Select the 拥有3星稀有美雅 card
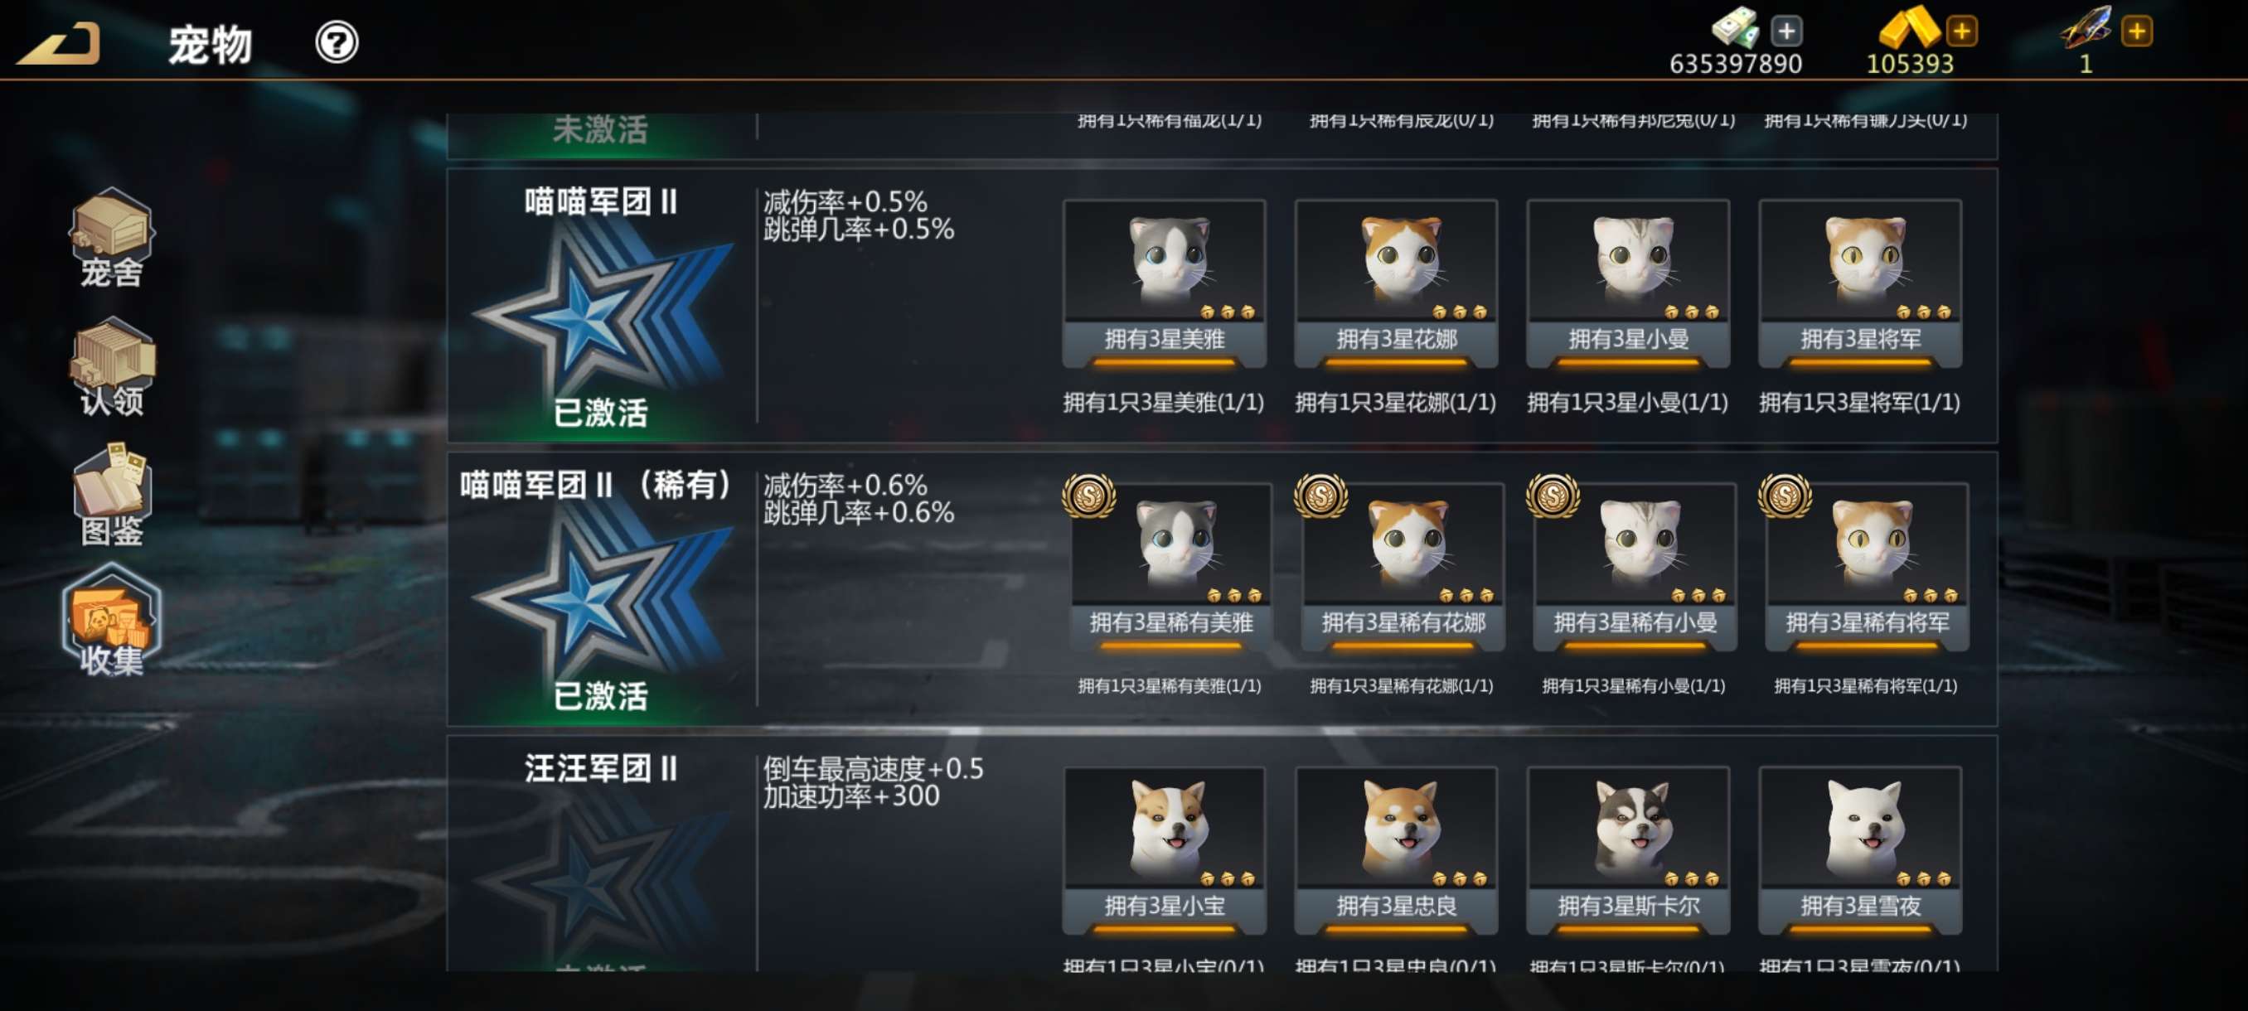 (x=1170, y=567)
